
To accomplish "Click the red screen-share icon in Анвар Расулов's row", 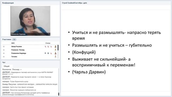I will pyautogui.click(x=51, y=47).
